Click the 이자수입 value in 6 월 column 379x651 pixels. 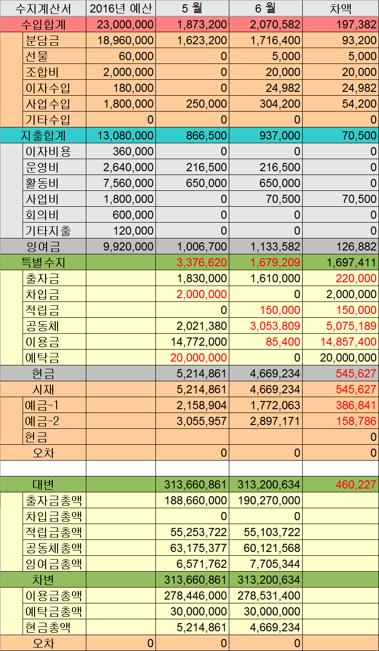266,88
